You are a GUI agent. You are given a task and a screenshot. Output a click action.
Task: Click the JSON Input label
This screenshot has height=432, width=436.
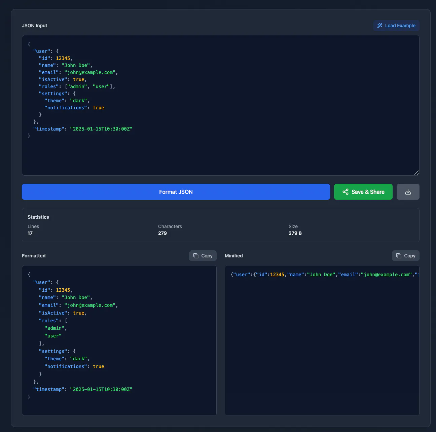[x=34, y=26]
